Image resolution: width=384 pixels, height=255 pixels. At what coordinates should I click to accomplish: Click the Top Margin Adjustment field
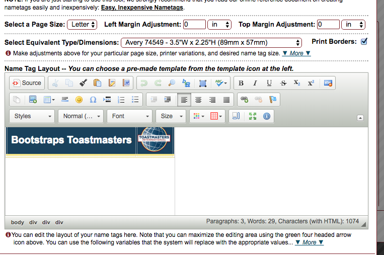(x=328, y=25)
